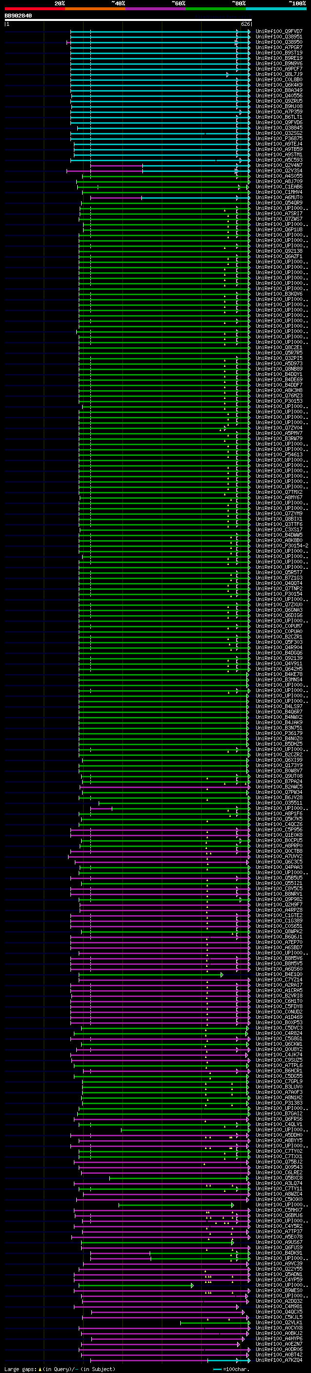The width and height of the screenshot is (311, 1373).
Task: Open hit UniRef100_Q38951
Action: (x=279, y=38)
